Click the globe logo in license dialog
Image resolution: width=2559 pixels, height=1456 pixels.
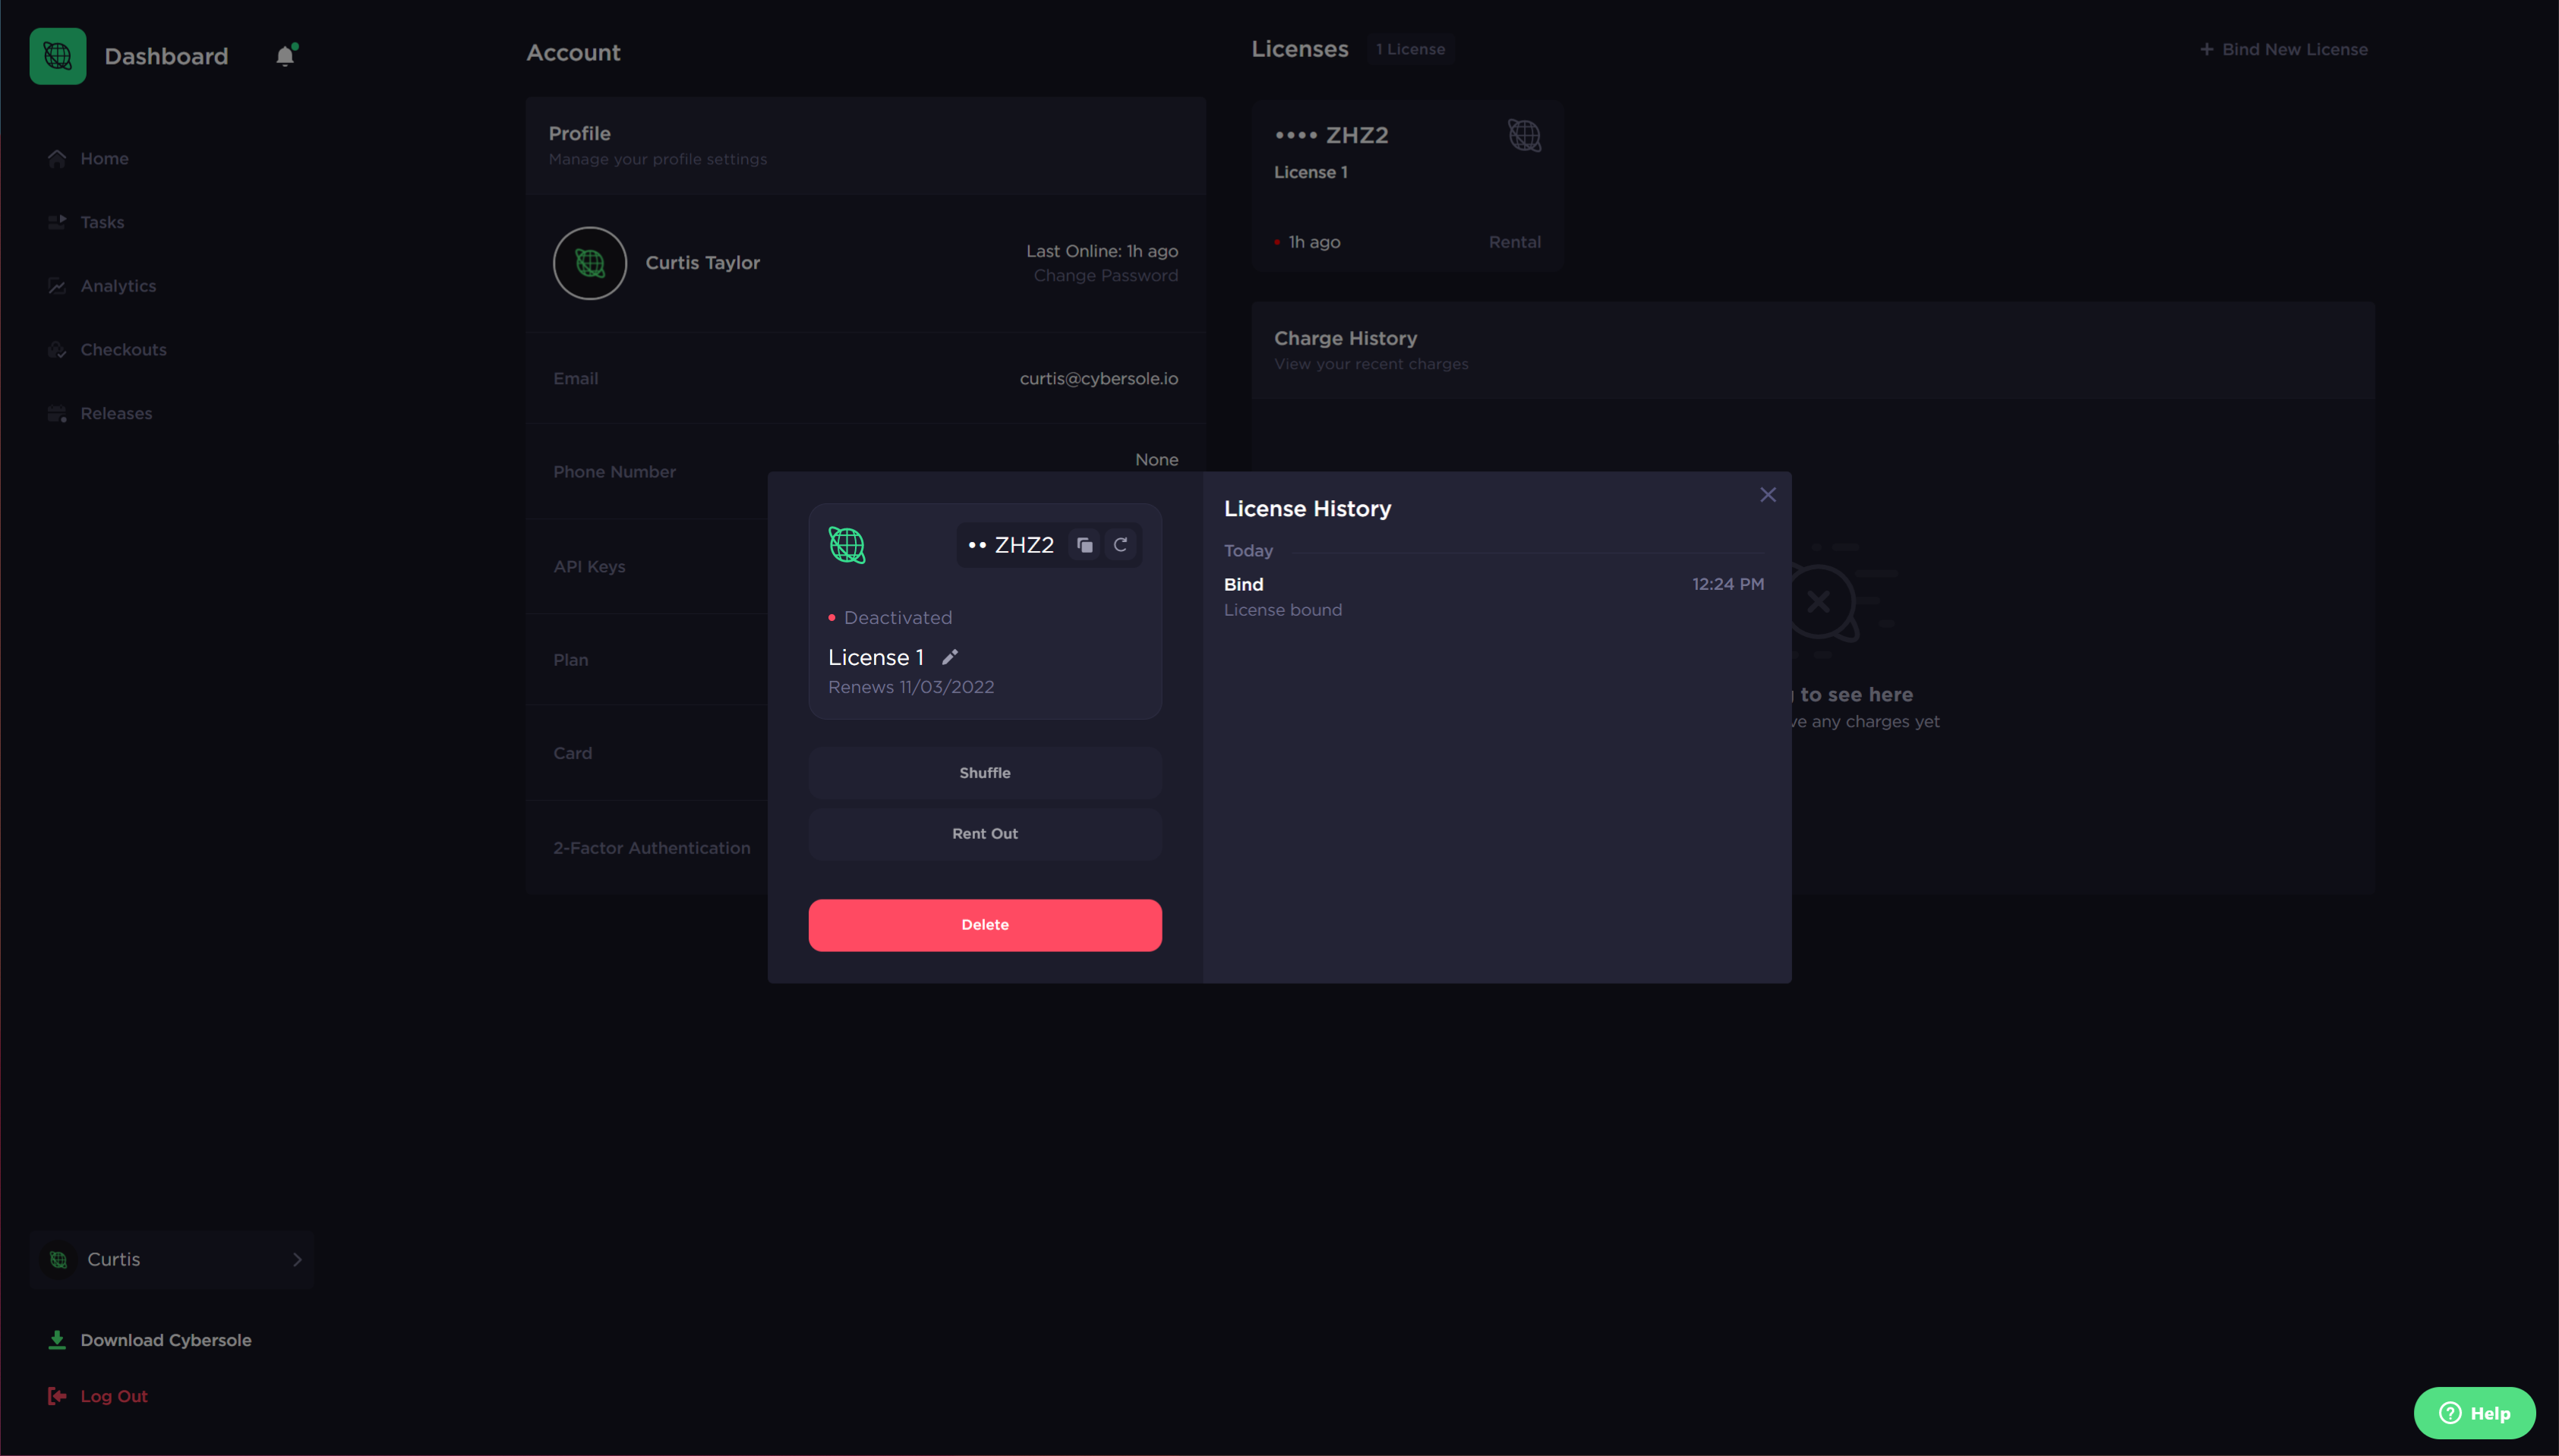click(847, 545)
